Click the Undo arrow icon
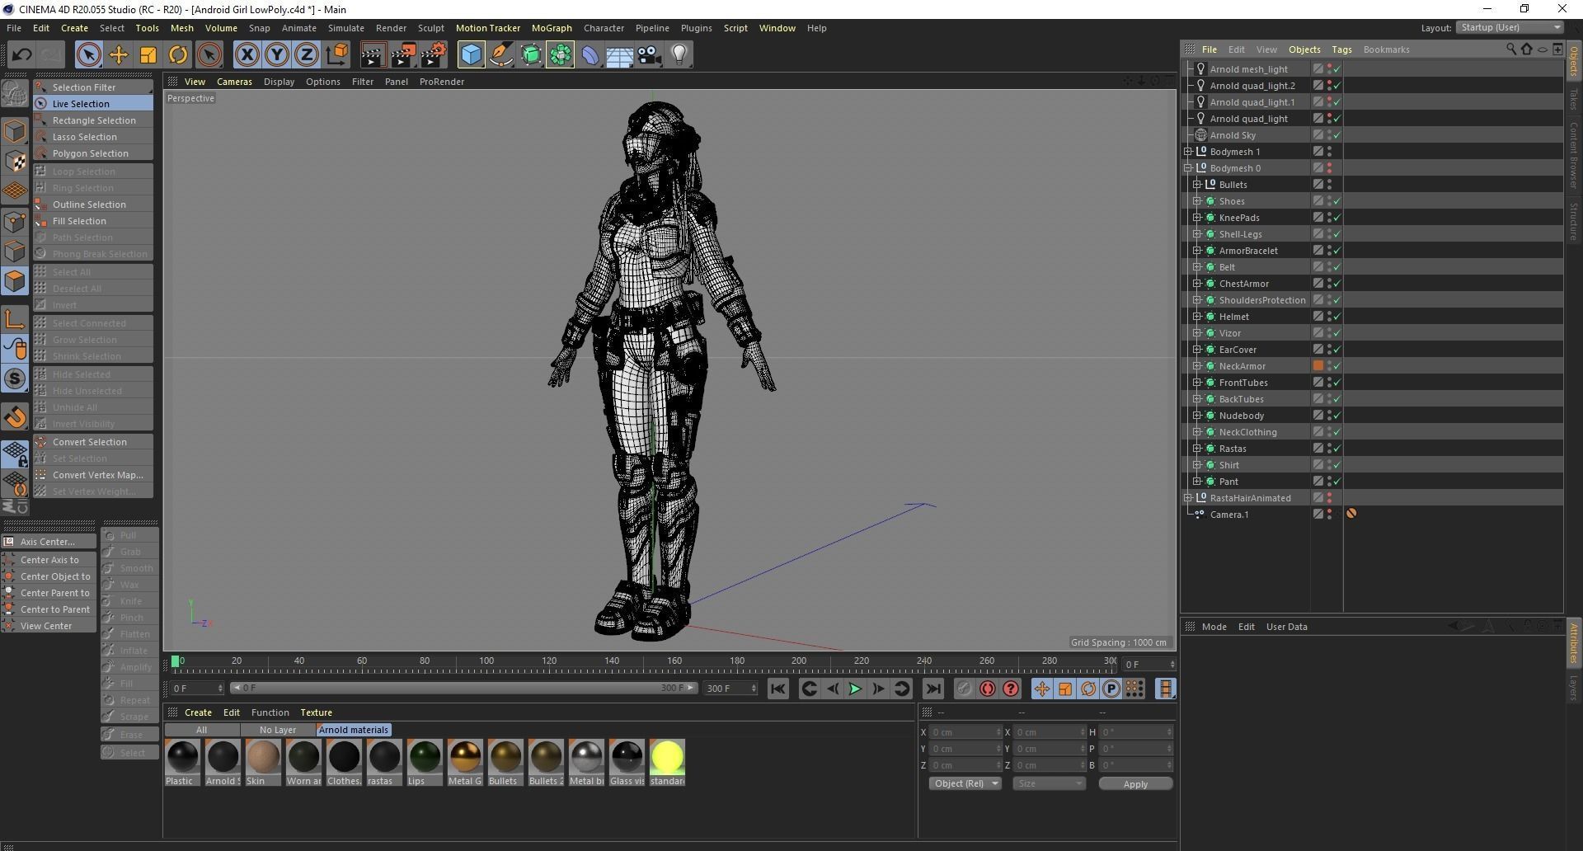Image resolution: width=1583 pixels, height=851 pixels. click(x=22, y=55)
